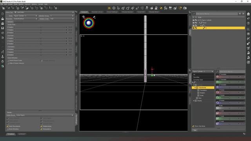Viewport: 251px width, 141px height.
Task: Open Scene pane options menu icon
Action: coord(190,12)
